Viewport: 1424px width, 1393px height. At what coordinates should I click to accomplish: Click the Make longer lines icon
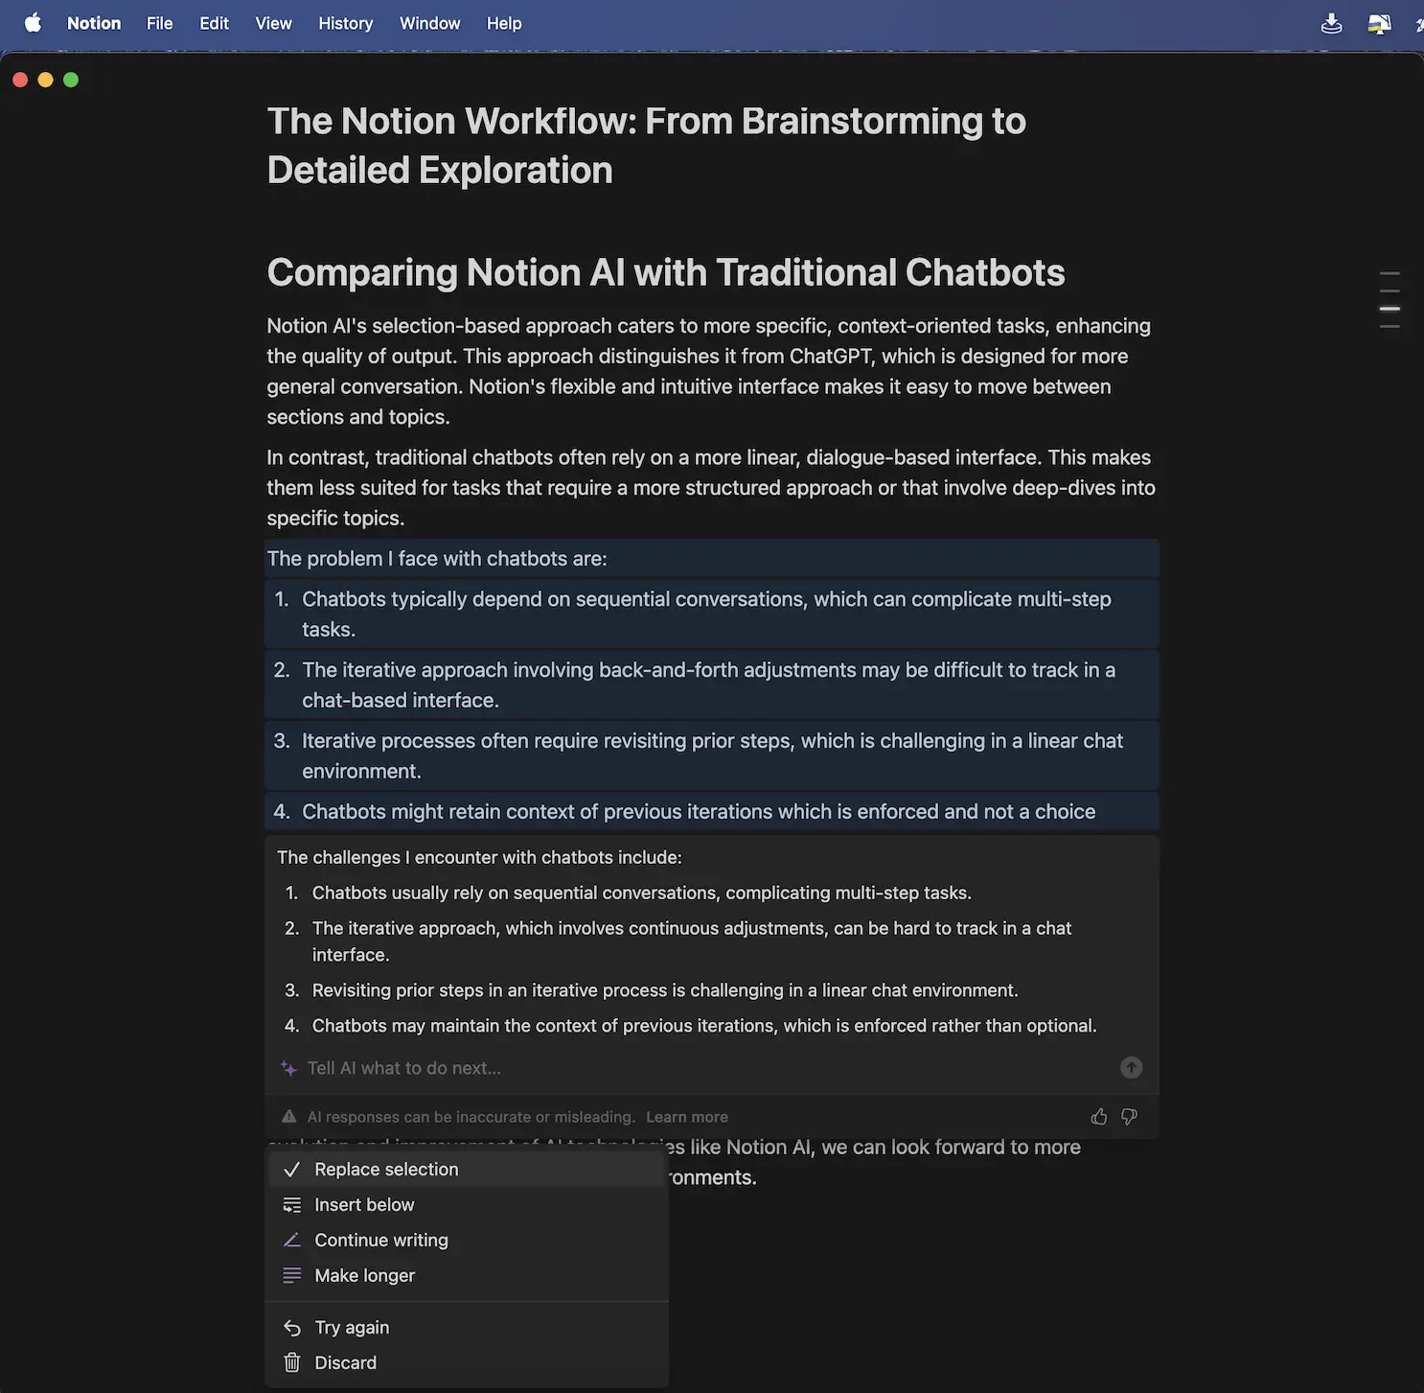(292, 1276)
